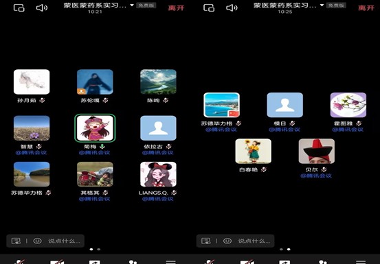
Task: Click the first page dot in 10:25 screen
Action: pos(281,249)
